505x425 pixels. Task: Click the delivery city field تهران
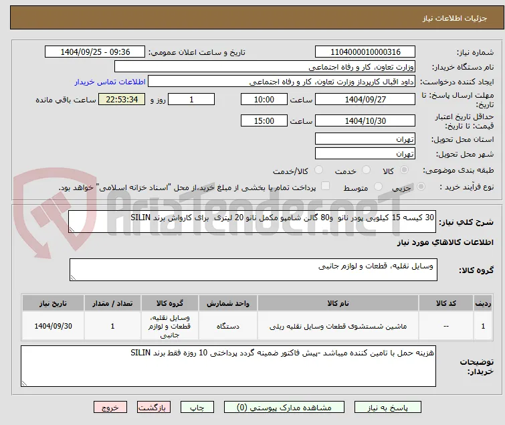pos(365,154)
